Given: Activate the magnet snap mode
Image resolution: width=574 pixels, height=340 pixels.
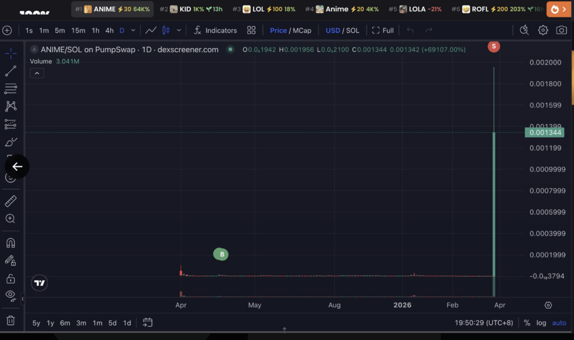Looking at the screenshot, I should (x=11, y=243).
